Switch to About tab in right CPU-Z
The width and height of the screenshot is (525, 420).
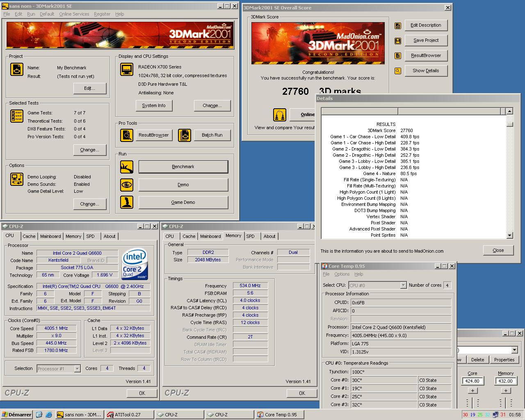pos(269,236)
